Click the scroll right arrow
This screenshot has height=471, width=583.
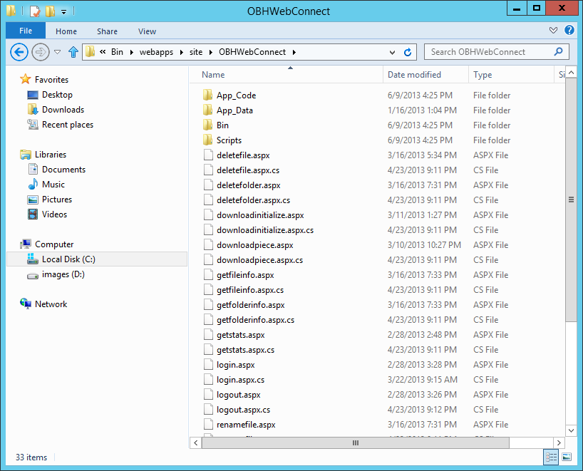(559, 442)
